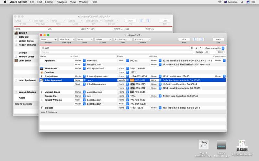Open PrintEnvelope.app desktop icon
Image resolution: width=259 pixels, height=161 pixels.
point(242,146)
